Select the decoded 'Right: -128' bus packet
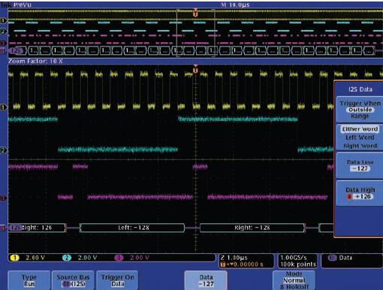The width and height of the screenshot is (383, 290). pos(252,228)
